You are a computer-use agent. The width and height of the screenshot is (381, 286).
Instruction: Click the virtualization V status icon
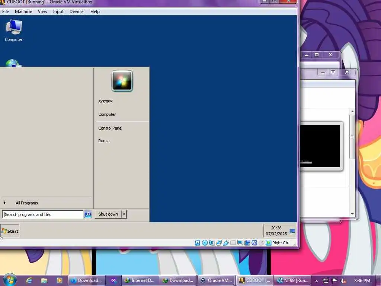pyautogui.click(x=254, y=242)
